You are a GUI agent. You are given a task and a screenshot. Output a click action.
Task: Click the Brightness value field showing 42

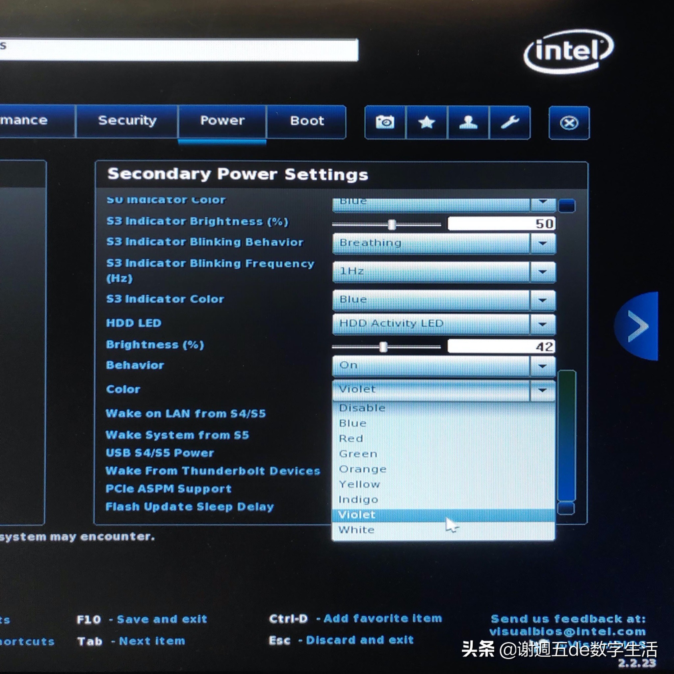coord(501,347)
